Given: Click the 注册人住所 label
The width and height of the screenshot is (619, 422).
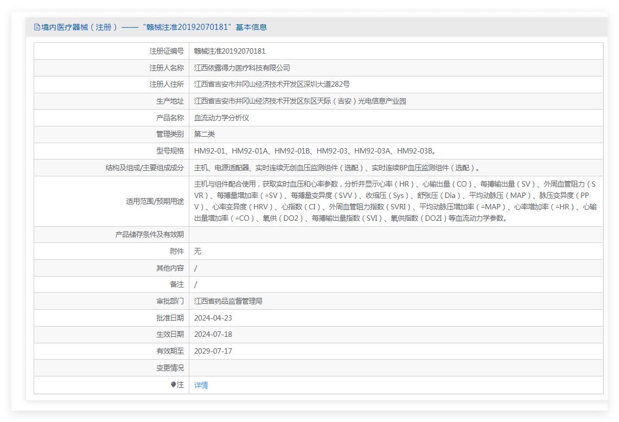Looking at the screenshot, I should click(x=167, y=85).
